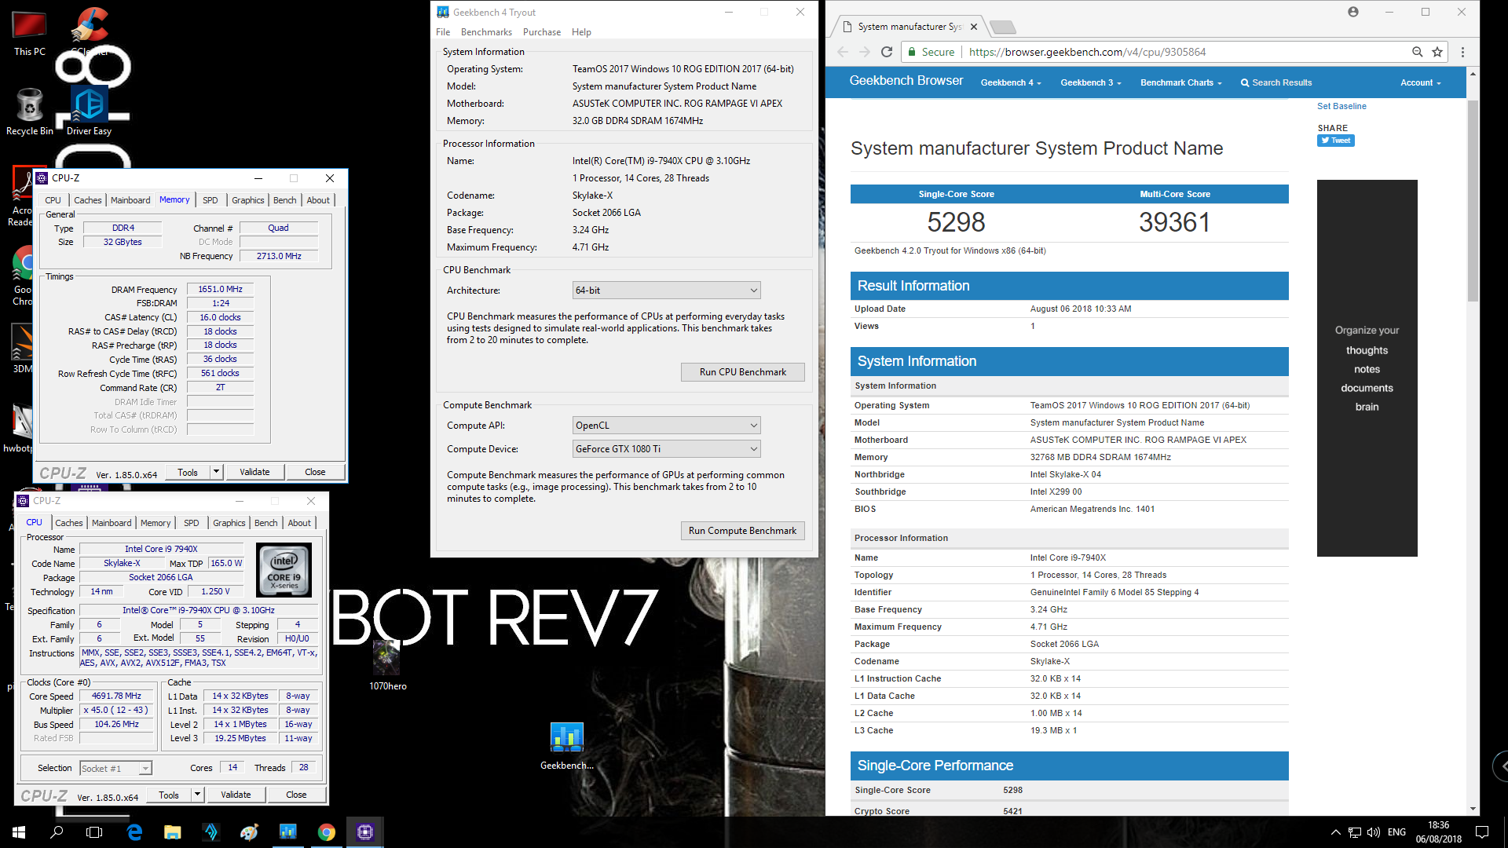This screenshot has height=848, width=1508.
Task: Switch to CPU-Z in the taskbar
Action: pos(365,832)
